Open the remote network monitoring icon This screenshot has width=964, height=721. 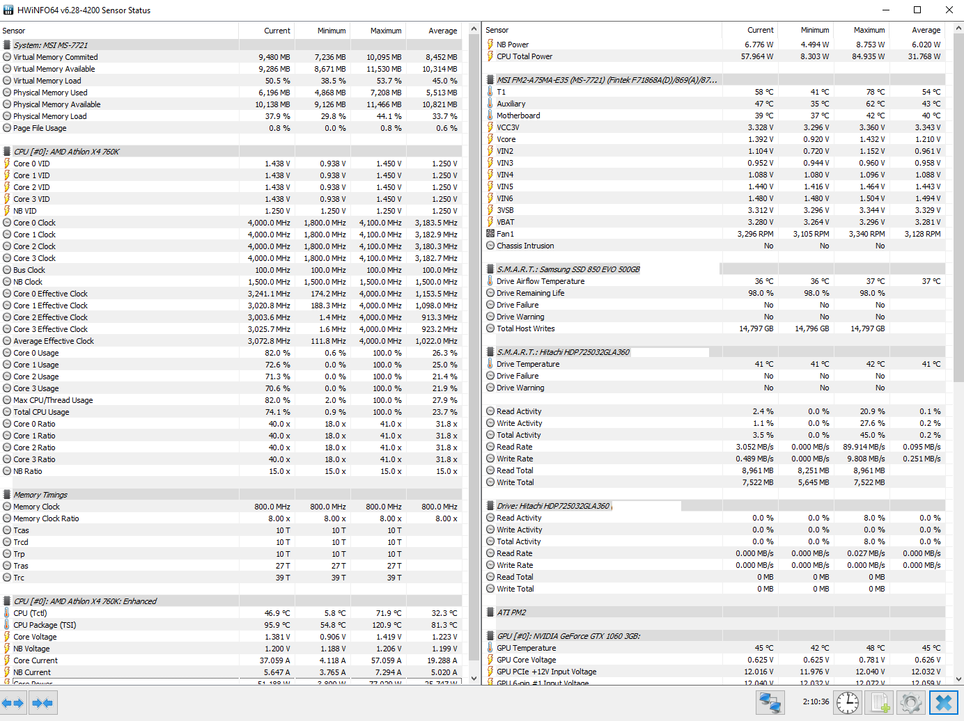tap(770, 703)
